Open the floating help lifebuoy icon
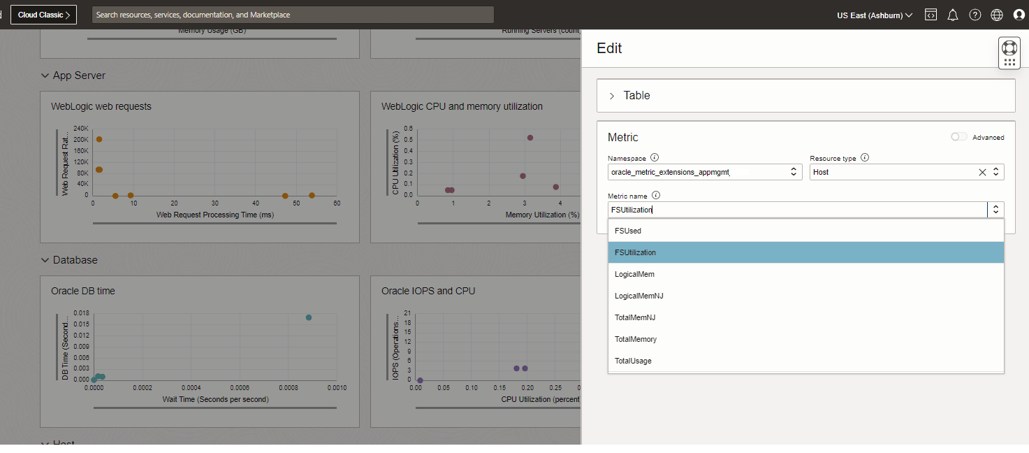Image resolution: width=1029 pixels, height=453 pixels. point(1009,48)
